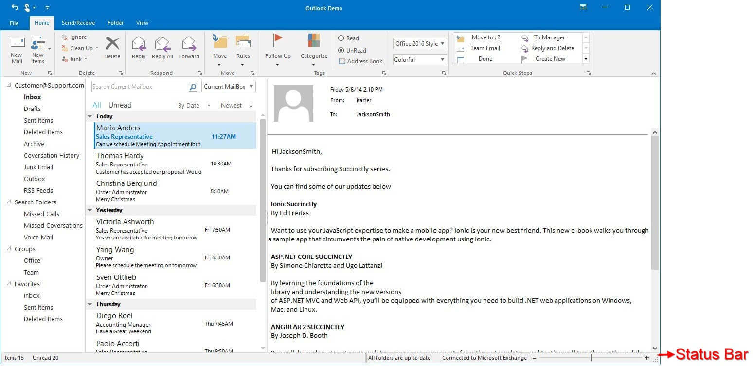The height and width of the screenshot is (367, 753).
Task: Open the Drafts folder
Action: coord(32,109)
